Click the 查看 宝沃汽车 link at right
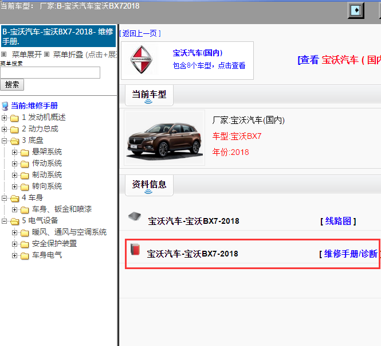Screen dimensions: 381x346 coord(339,60)
